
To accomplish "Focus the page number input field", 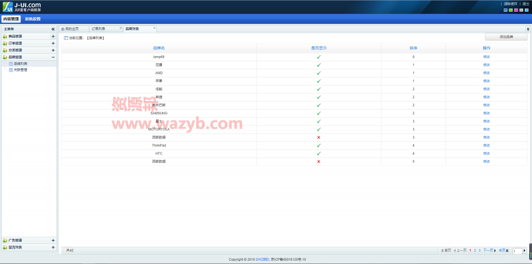I will (517, 251).
